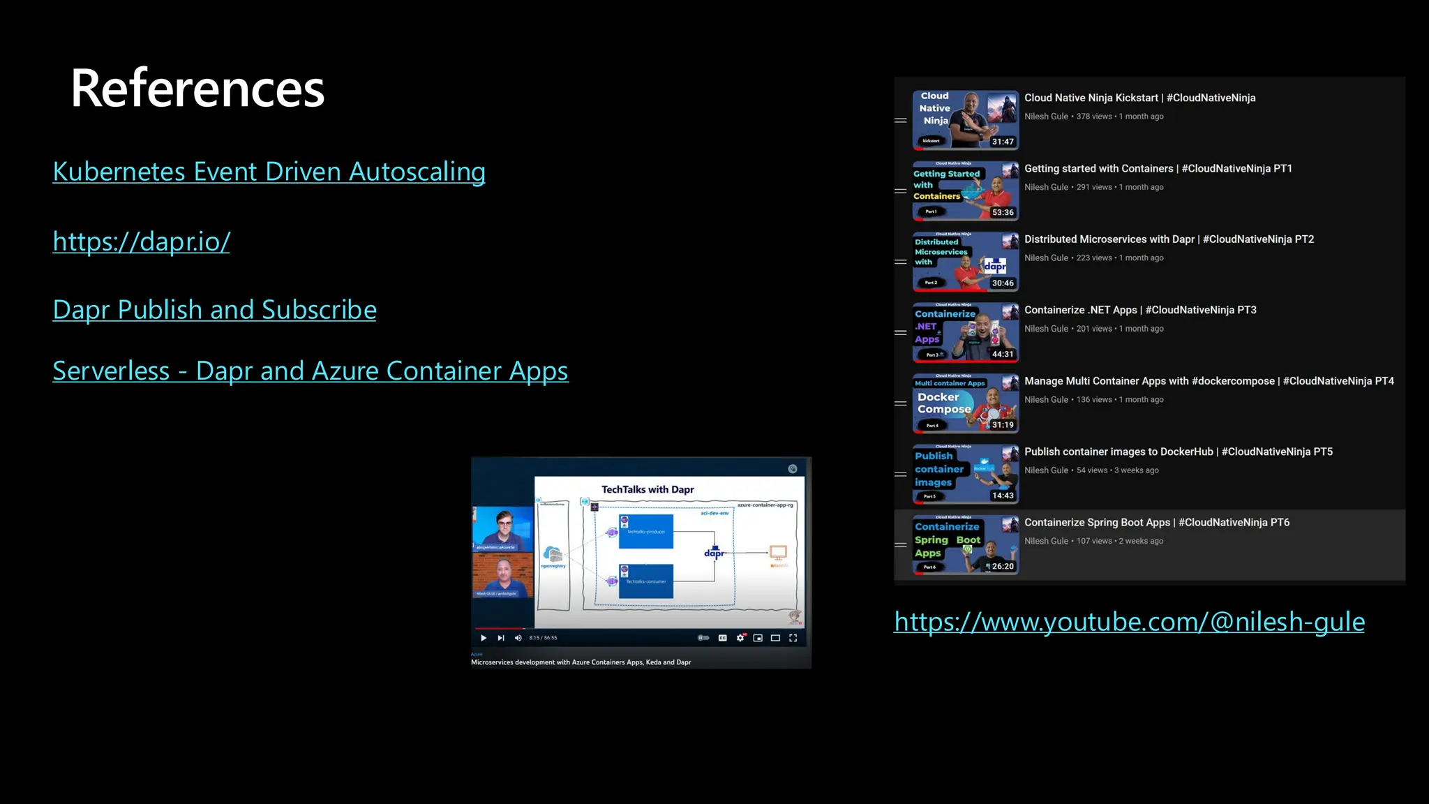Grab drag handle for Publish container images row
This screenshot has width=1429, height=804.
point(901,475)
